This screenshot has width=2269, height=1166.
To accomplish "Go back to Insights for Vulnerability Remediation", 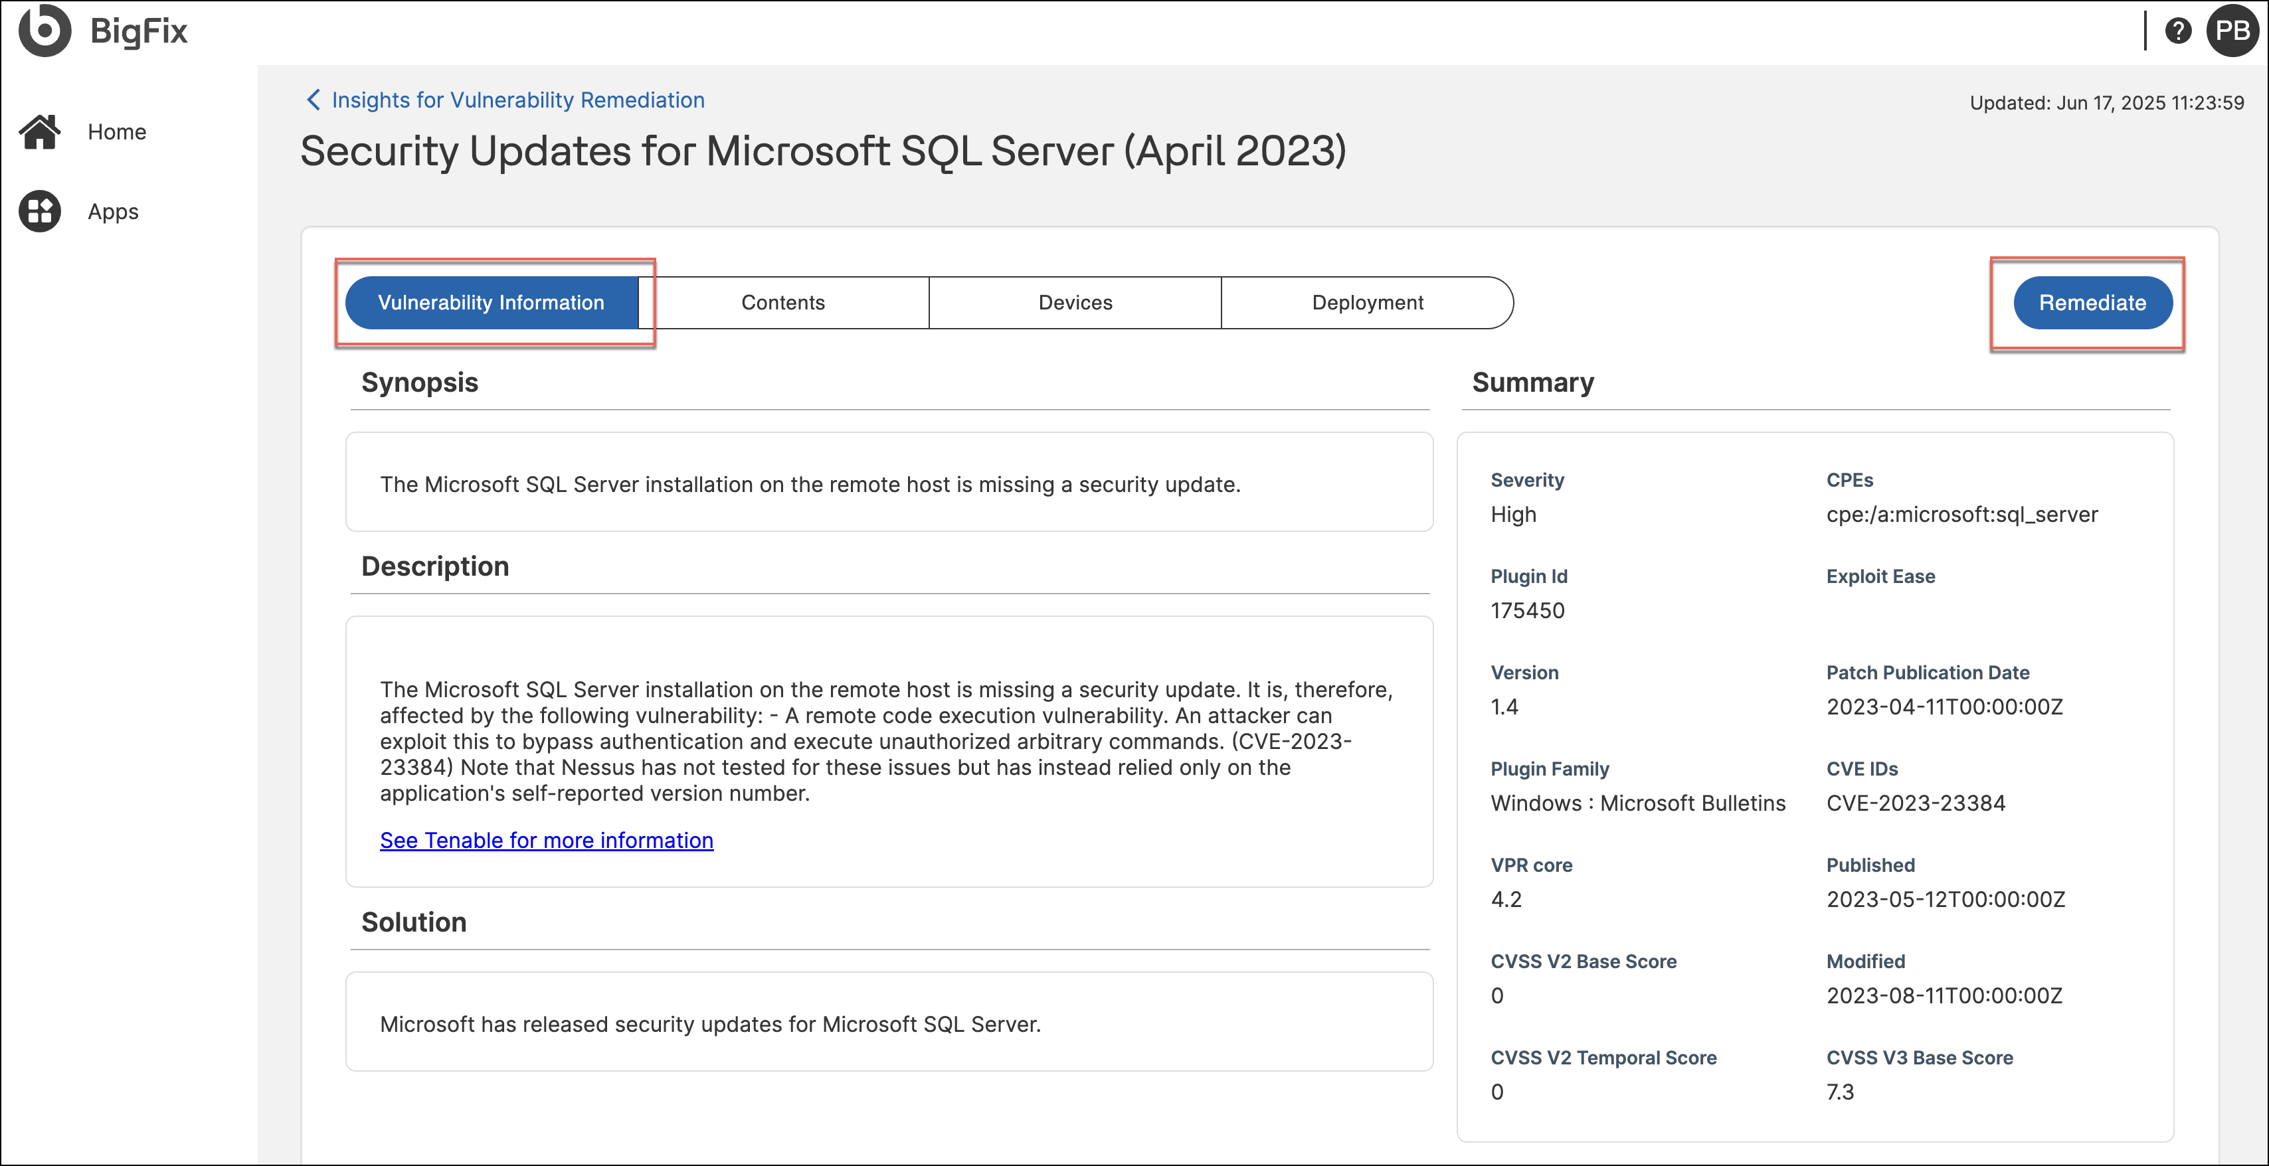I will pyautogui.click(x=518, y=100).
